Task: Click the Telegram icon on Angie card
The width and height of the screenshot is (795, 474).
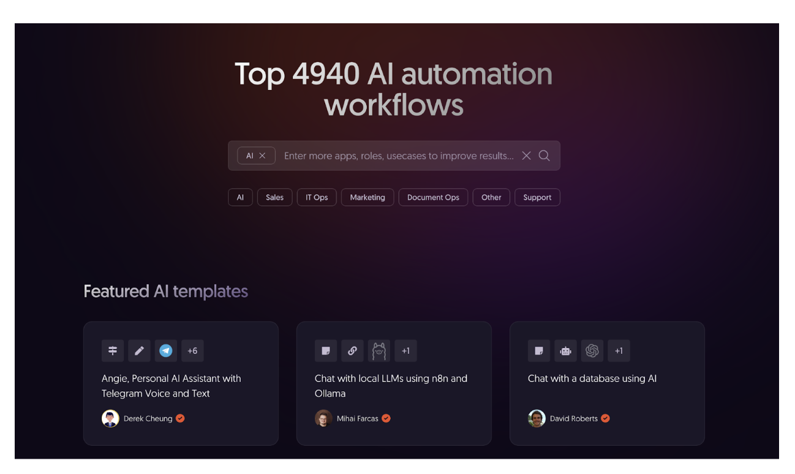Action: [x=166, y=351]
